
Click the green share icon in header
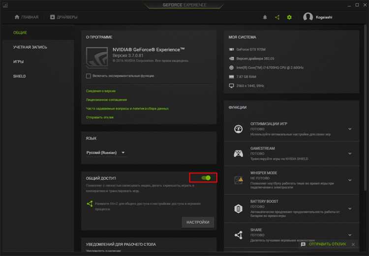(277, 17)
